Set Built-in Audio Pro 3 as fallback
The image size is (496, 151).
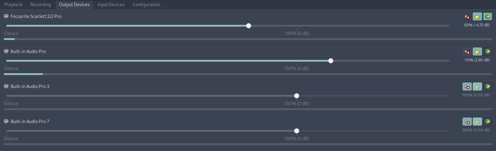488,87
